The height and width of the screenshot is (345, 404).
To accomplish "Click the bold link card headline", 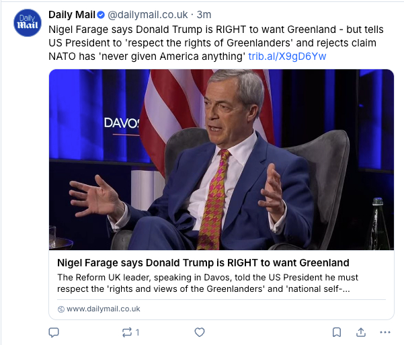I will click(203, 262).
